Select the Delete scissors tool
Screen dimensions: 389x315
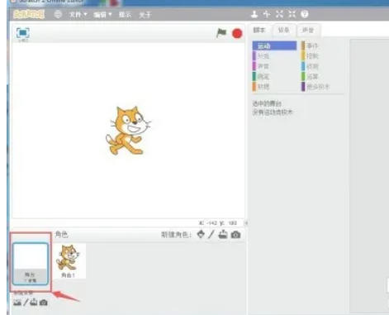coord(267,14)
